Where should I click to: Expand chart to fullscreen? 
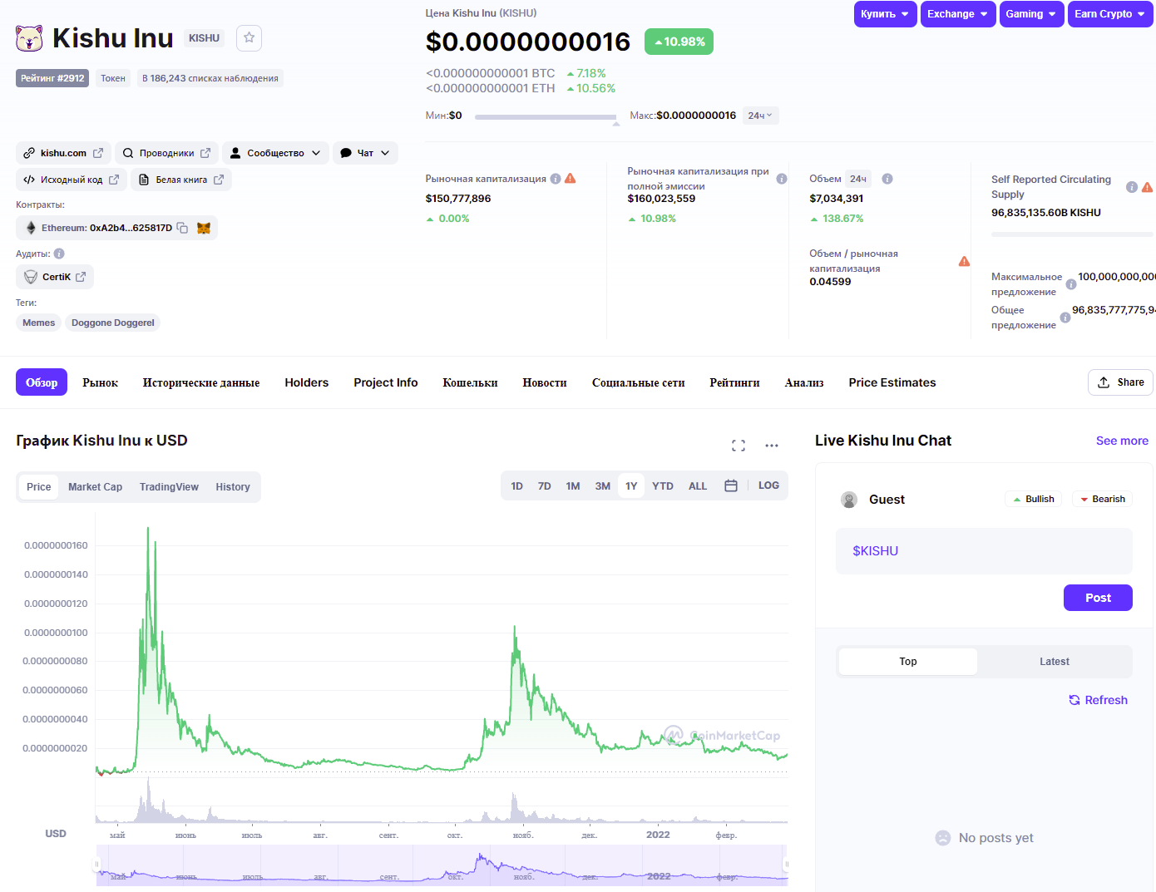click(739, 446)
